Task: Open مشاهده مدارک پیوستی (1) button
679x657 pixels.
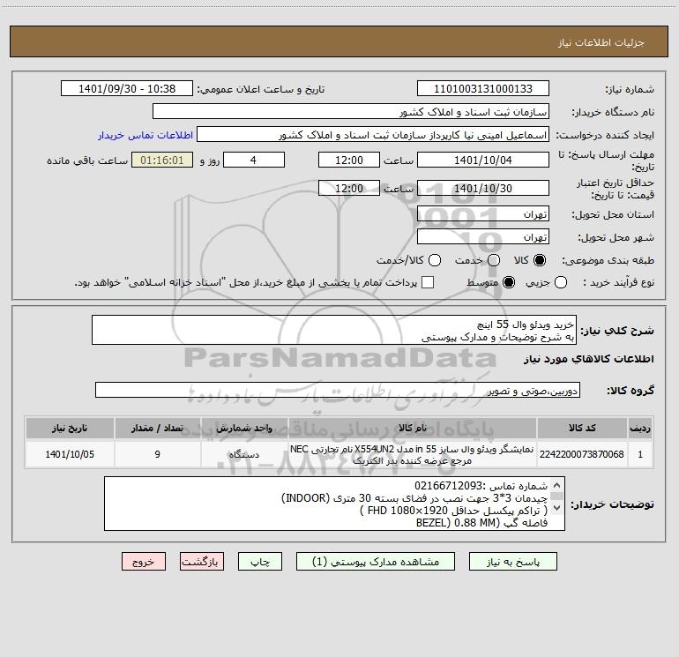Action: (376, 562)
